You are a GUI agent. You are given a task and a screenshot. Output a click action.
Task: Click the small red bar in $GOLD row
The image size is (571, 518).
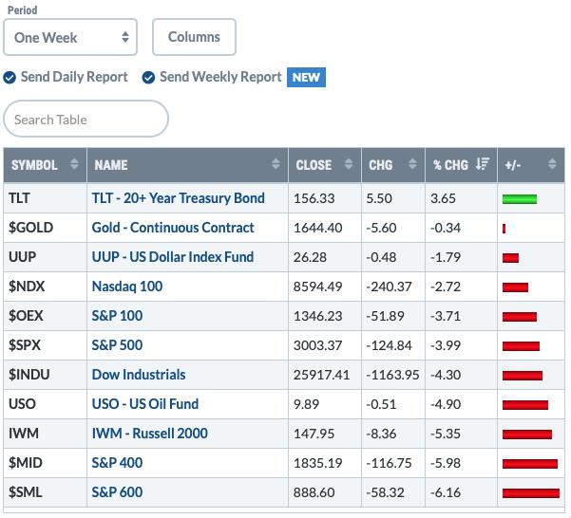coord(504,229)
